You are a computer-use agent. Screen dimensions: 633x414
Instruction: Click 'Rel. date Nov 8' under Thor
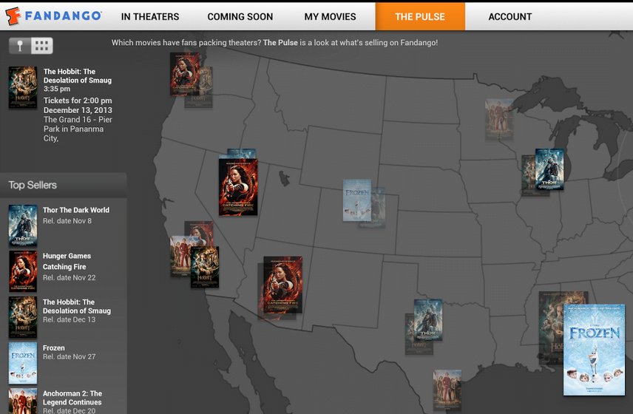click(67, 221)
